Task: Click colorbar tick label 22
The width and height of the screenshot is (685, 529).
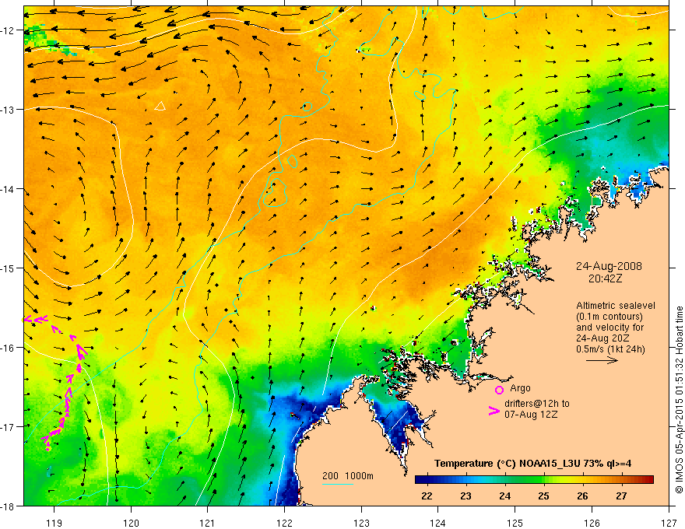Action: (427, 496)
